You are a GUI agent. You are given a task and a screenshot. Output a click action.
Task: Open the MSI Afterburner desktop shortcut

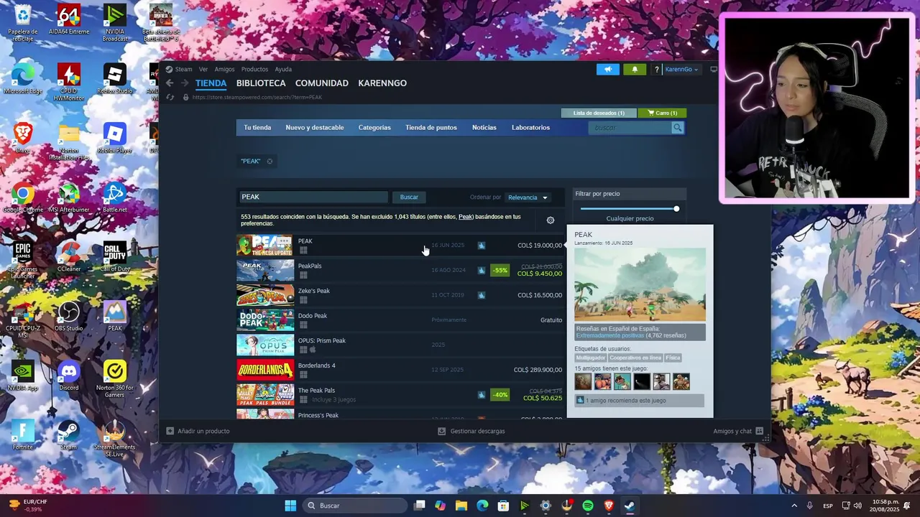[69, 198]
